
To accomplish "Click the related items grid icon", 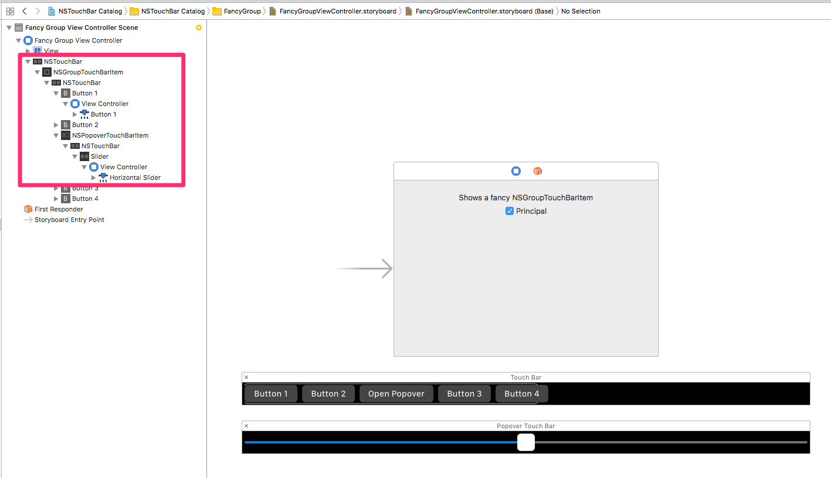I will [10, 11].
